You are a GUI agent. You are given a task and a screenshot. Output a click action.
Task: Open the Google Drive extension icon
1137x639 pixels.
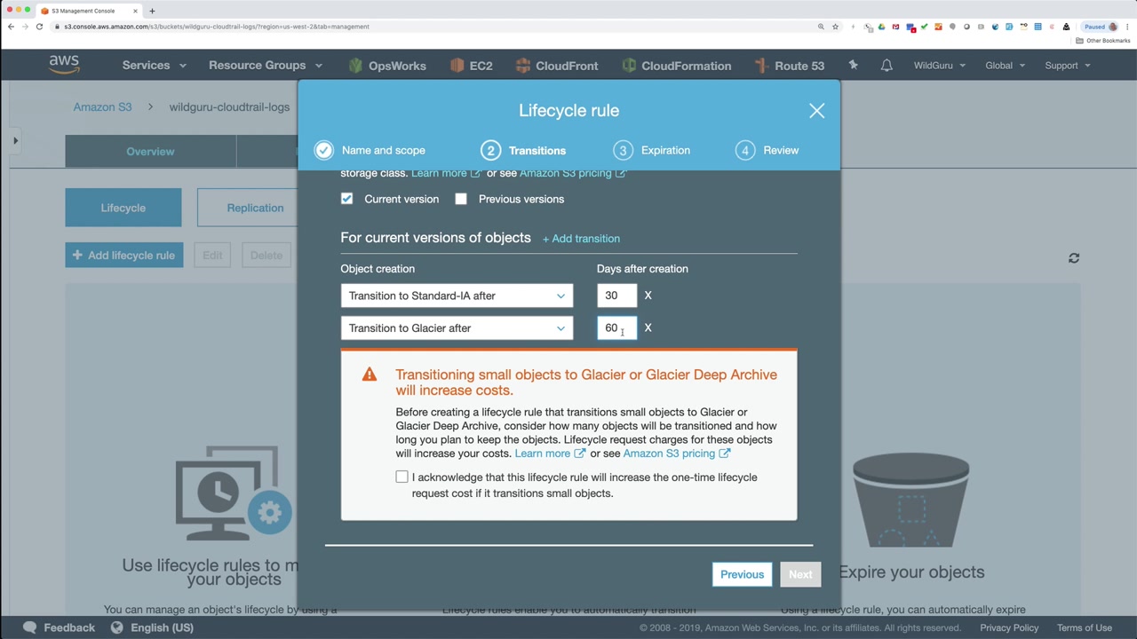tap(881, 27)
